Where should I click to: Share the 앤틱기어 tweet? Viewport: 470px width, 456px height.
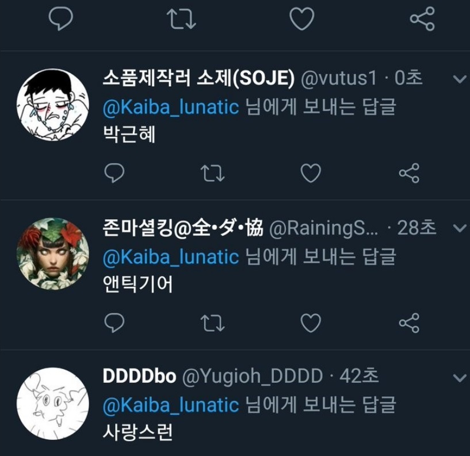point(409,323)
